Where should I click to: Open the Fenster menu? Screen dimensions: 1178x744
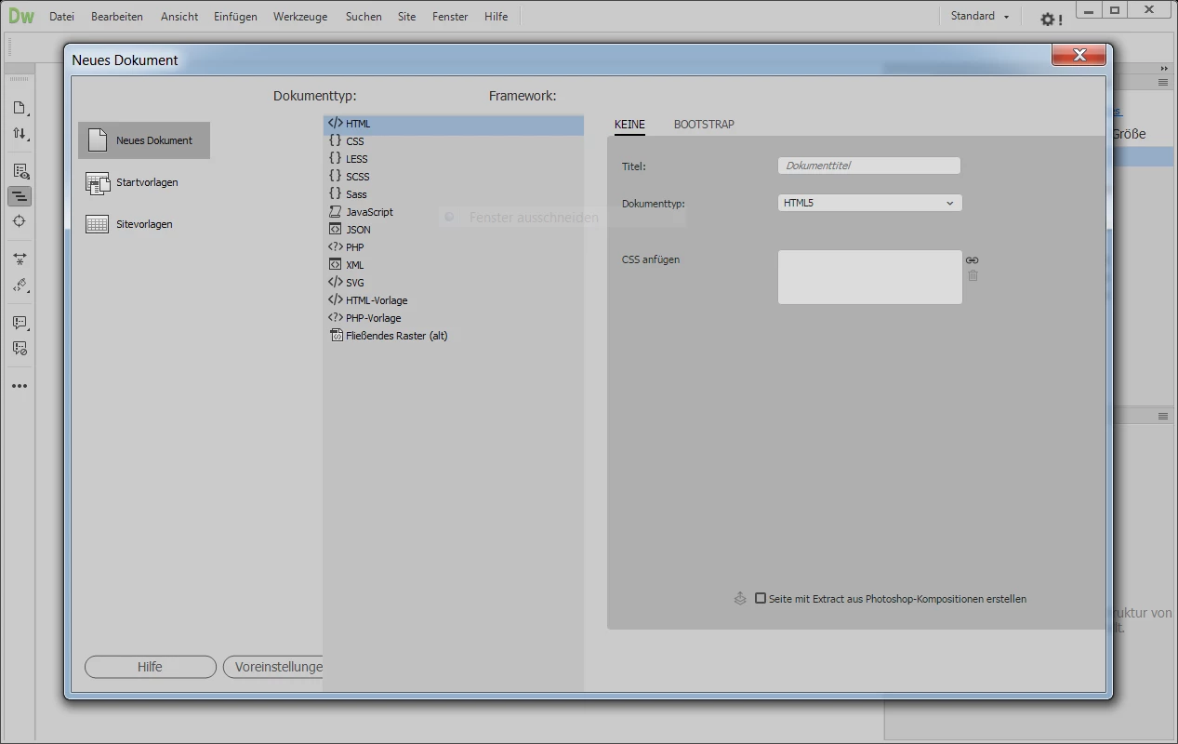(x=450, y=17)
